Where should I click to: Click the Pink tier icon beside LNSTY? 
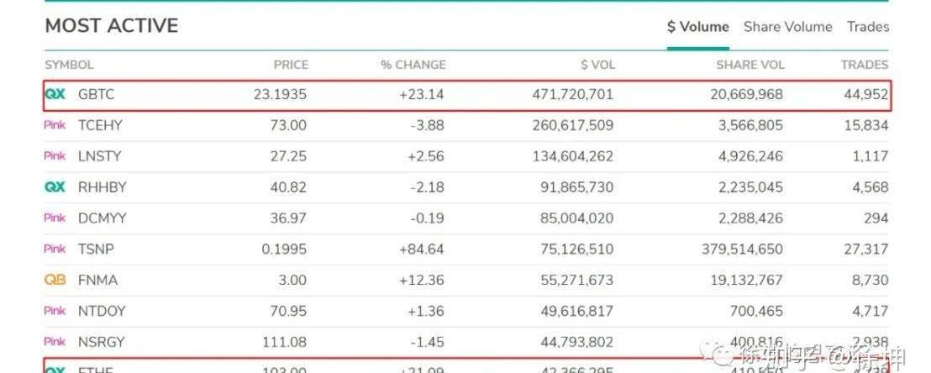(x=55, y=156)
